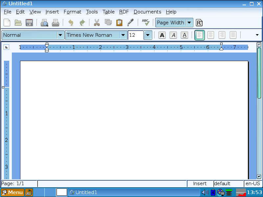263x197 pixels.
Task: Click the R document icon in toolbar
Action: click(199, 23)
